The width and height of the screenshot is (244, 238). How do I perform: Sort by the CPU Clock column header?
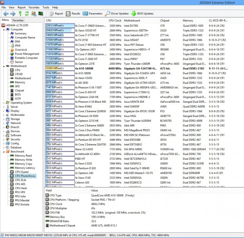tap(115, 20)
